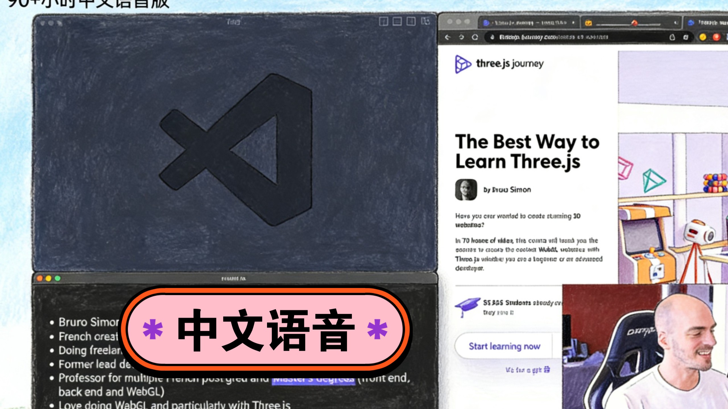Click the share icon in address bar
This screenshot has width=728, height=409.
tap(672, 37)
